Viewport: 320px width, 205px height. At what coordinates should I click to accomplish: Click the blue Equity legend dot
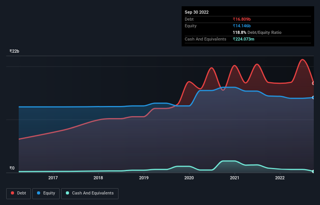pos(39,193)
